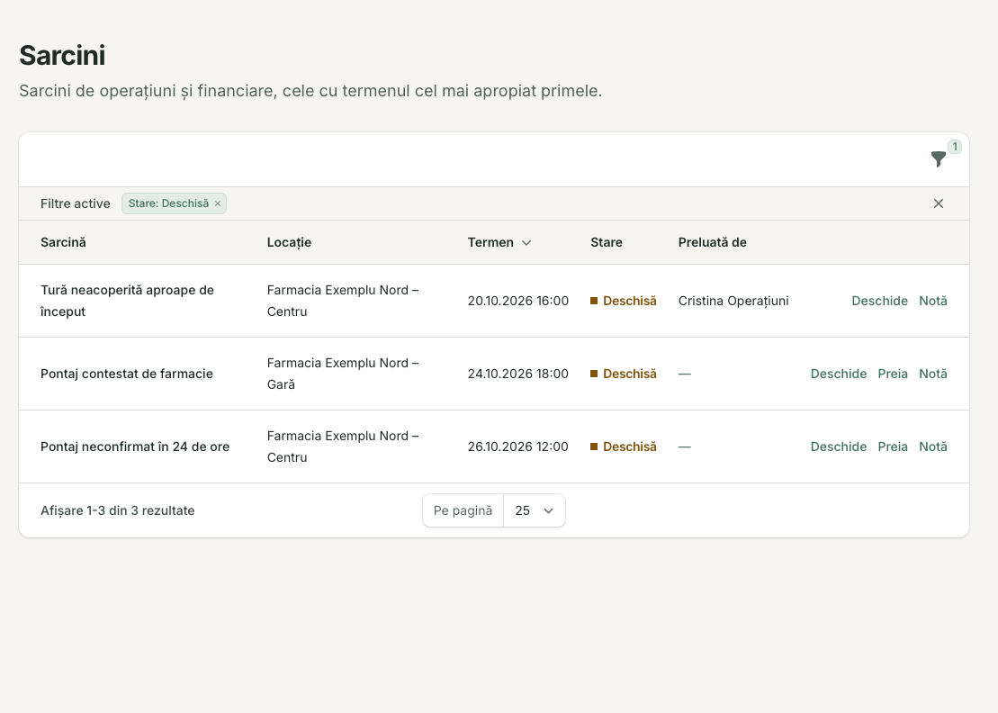Open the 'Pontaj contestat de farmacie' task via Deschide
Viewport: 998px width, 713px height.
[838, 374]
